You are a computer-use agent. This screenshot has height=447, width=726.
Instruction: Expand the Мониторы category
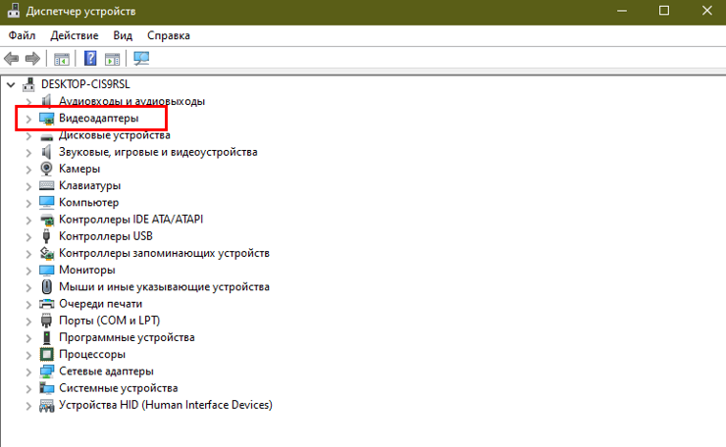(28, 271)
